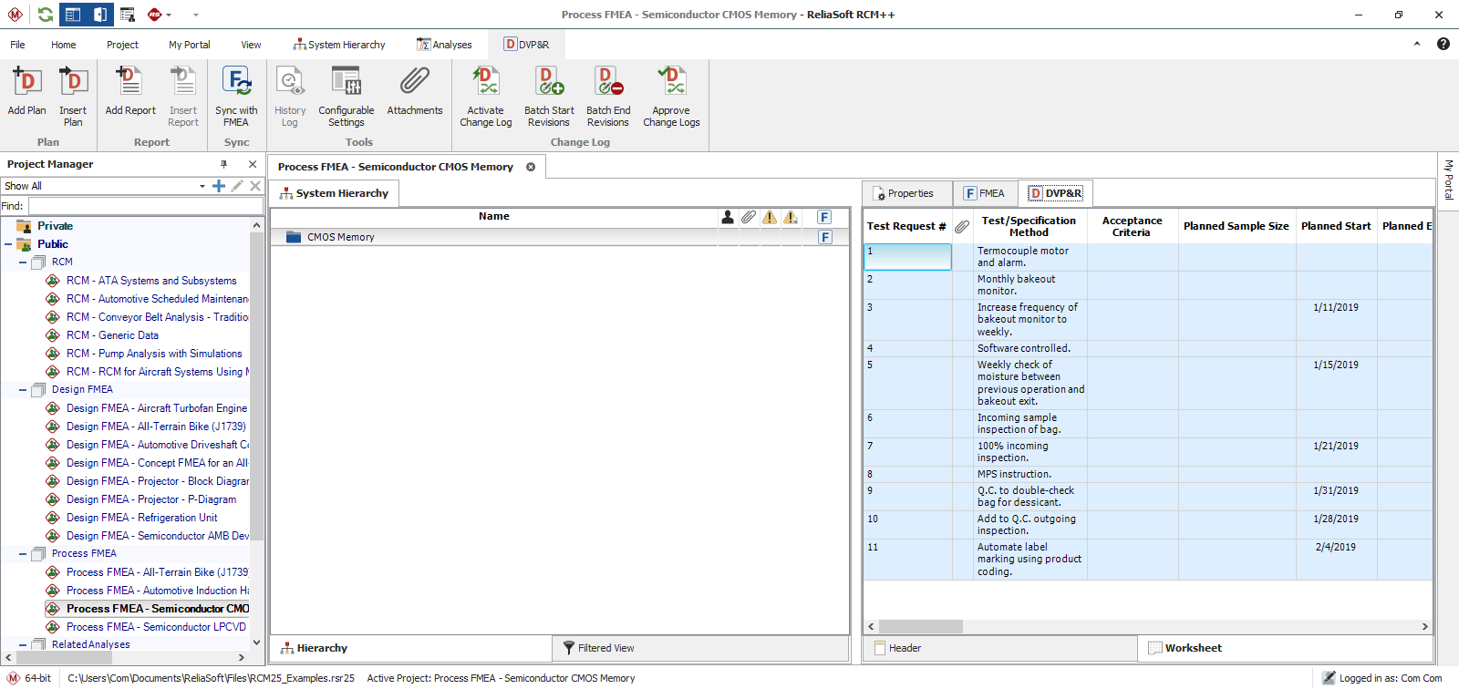Switch to the View ribbon tab
Screen dimensions: 1459x689
pyautogui.click(x=251, y=45)
